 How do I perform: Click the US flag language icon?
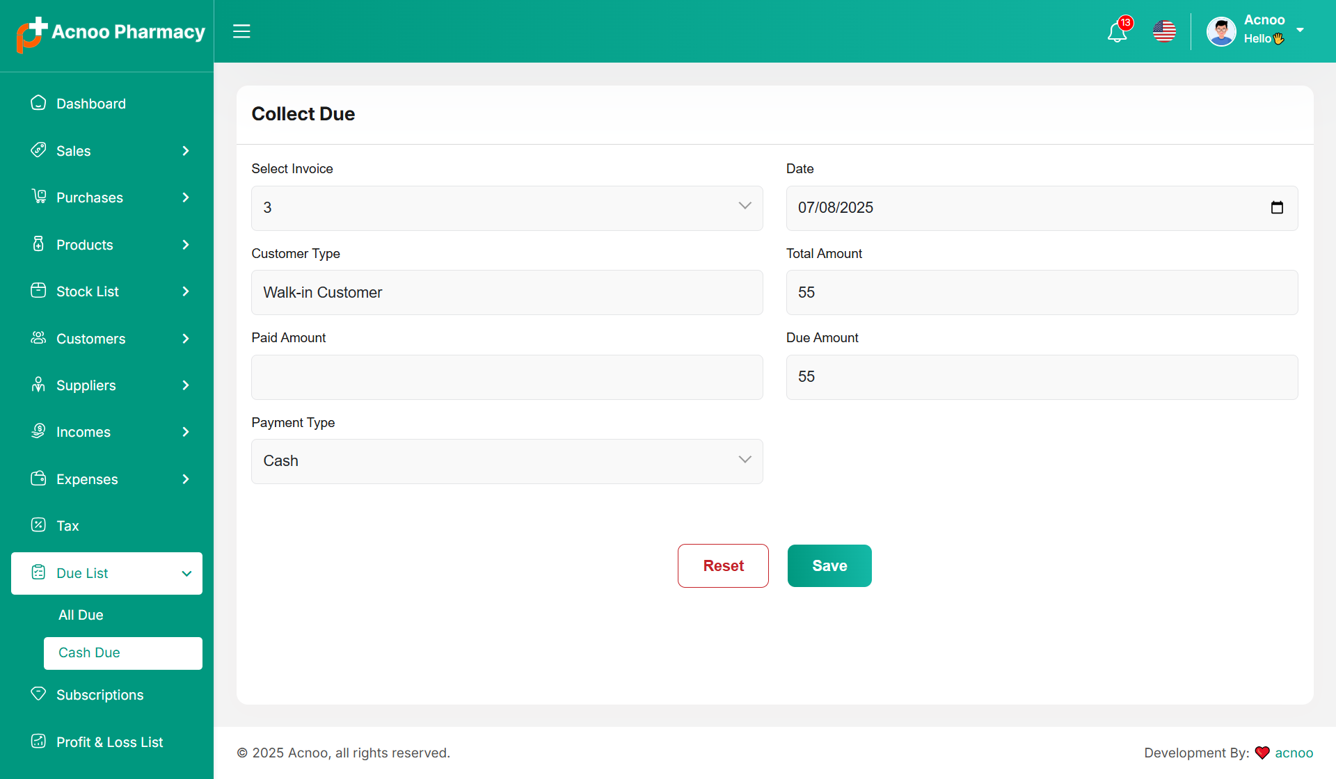pos(1164,31)
